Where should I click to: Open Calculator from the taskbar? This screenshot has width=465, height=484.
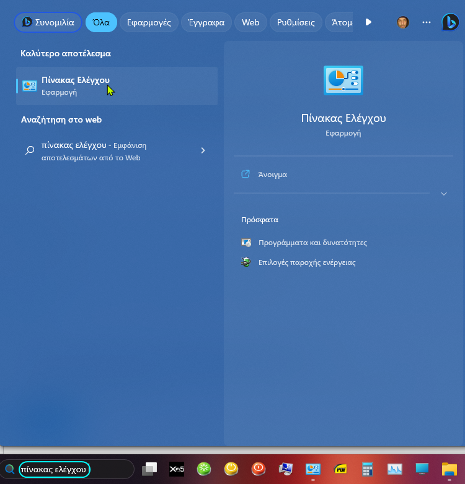pos(367,469)
